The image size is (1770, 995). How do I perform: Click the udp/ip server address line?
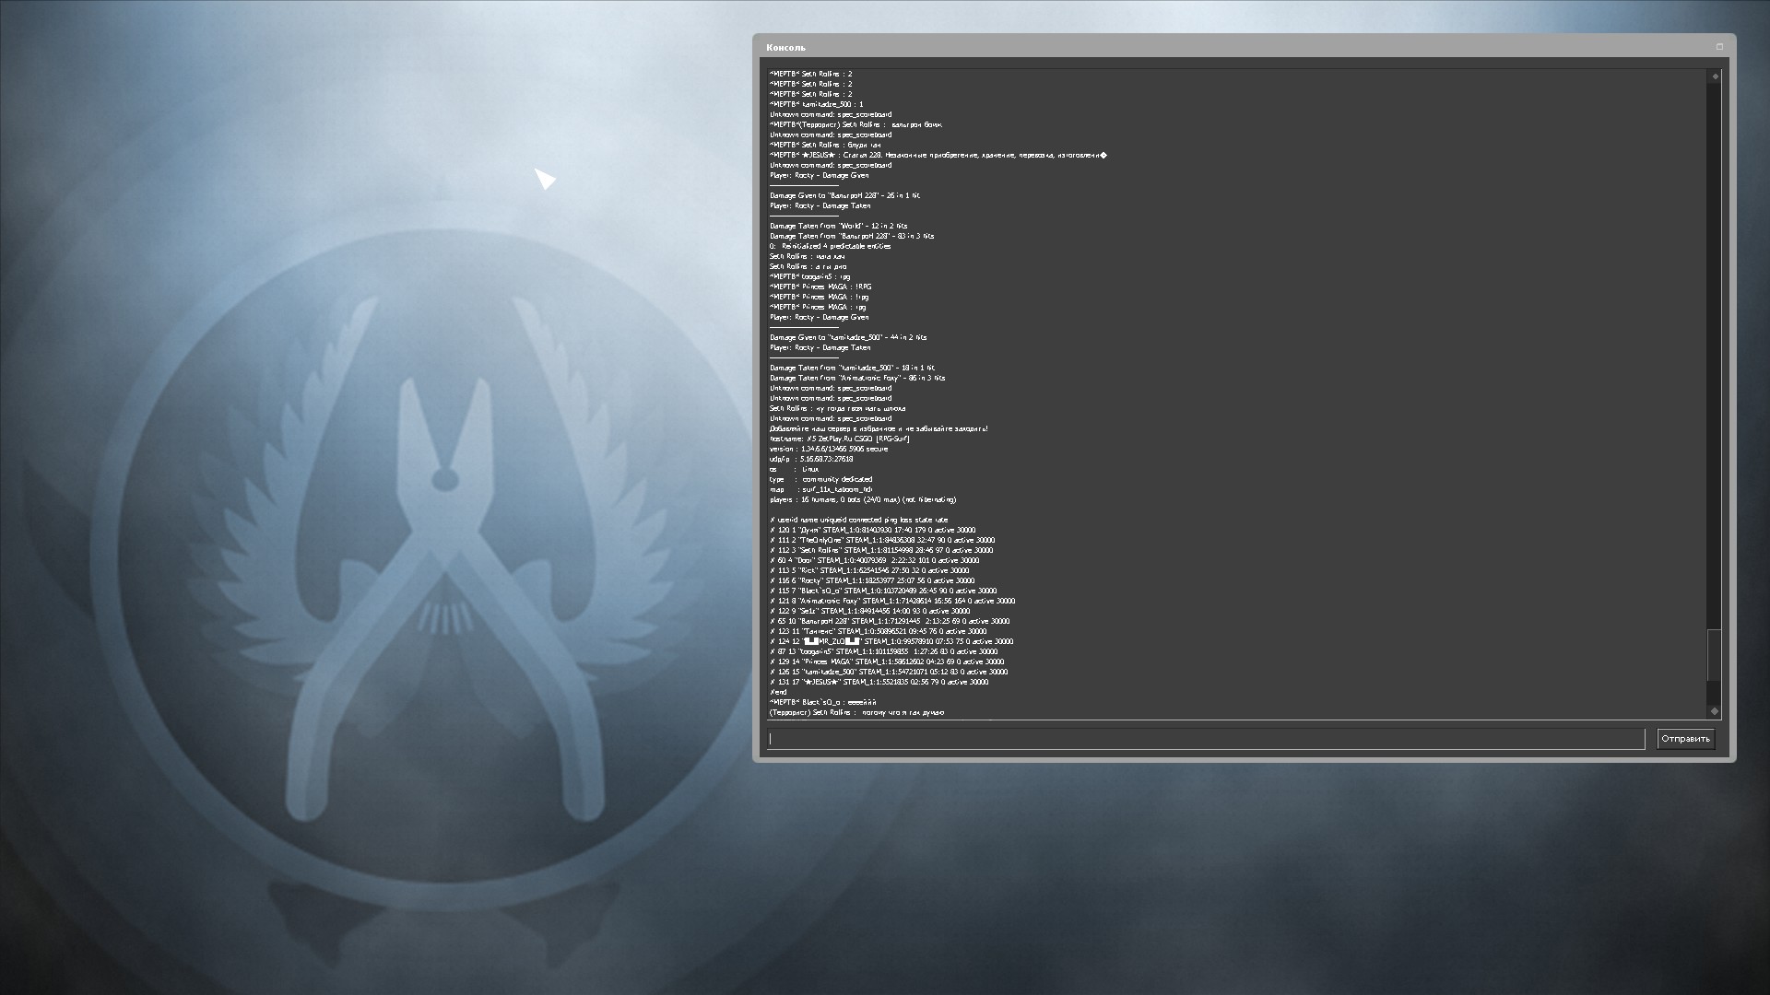[x=811, y=459]
